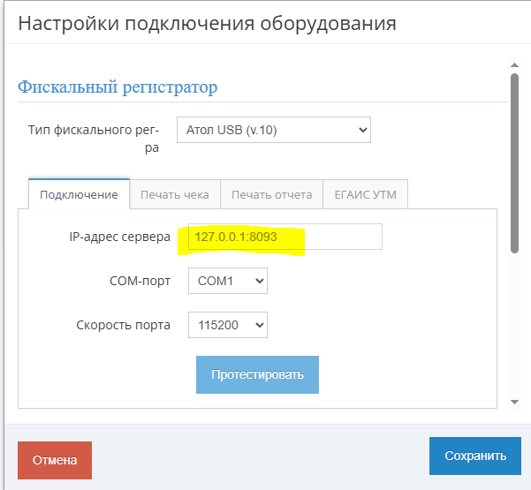
Task: Click the vertical scrollbar thumb
Action: (515, 163)
